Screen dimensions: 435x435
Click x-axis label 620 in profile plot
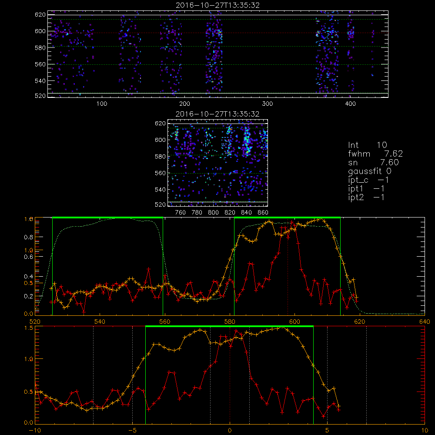(360, 321)
